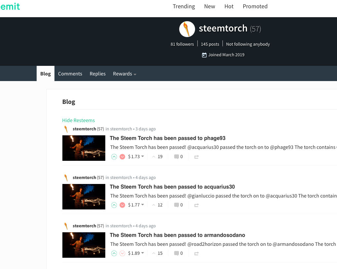
Task: Click 'in steemtorch' tag on 3 days ago post
Action: tap(118, 129)
